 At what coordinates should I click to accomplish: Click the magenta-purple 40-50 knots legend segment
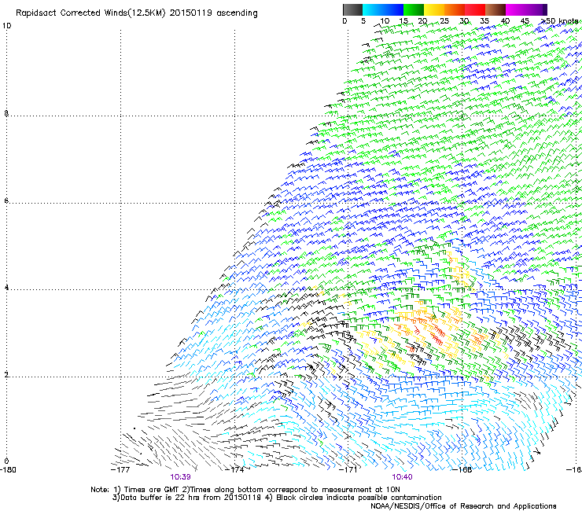(x=526, y=9)
